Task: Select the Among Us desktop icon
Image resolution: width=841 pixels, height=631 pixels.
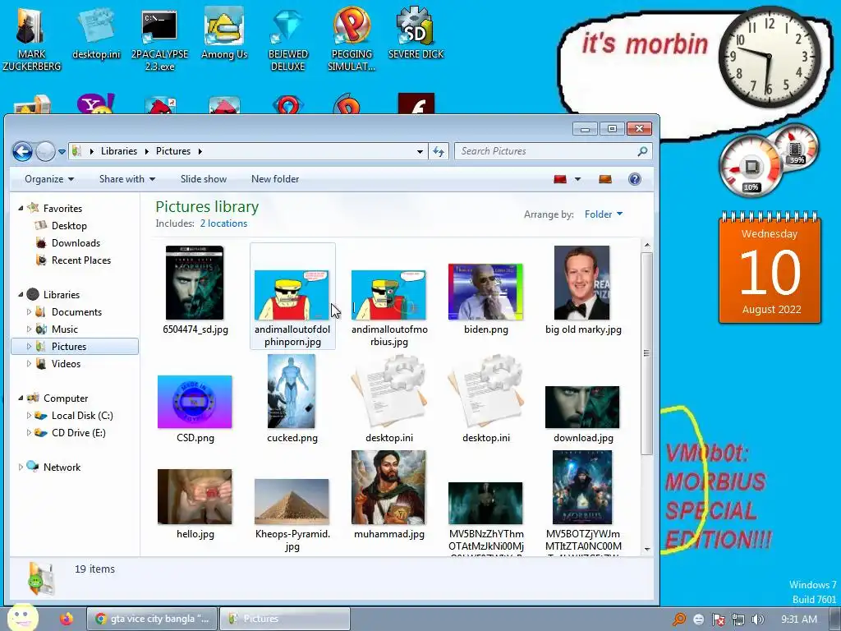Action: [x=224, y=35]
